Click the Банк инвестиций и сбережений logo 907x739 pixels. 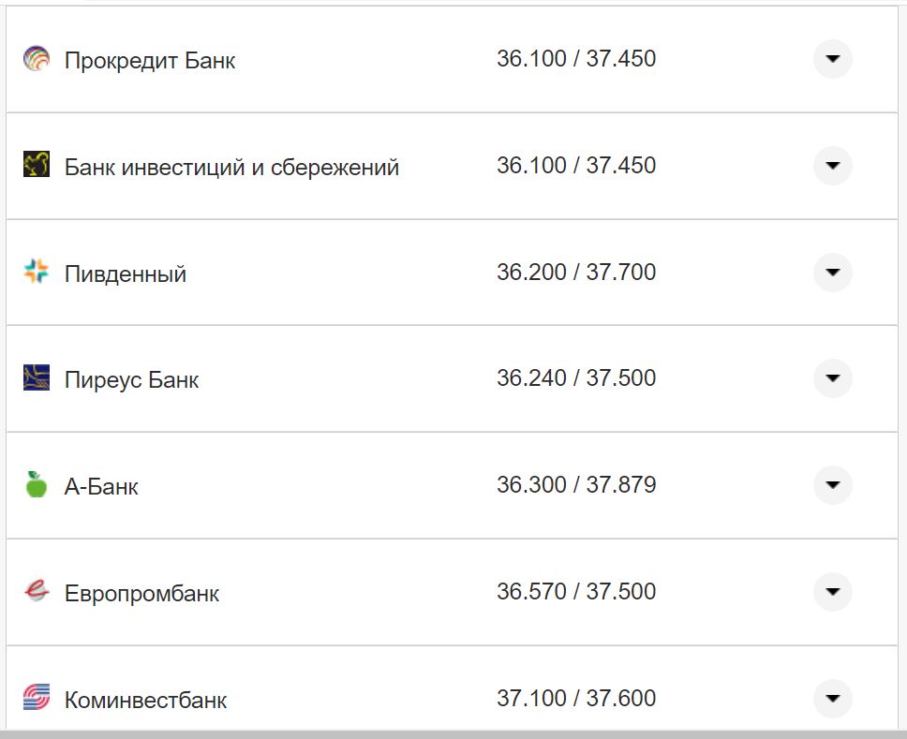[35, 166]
